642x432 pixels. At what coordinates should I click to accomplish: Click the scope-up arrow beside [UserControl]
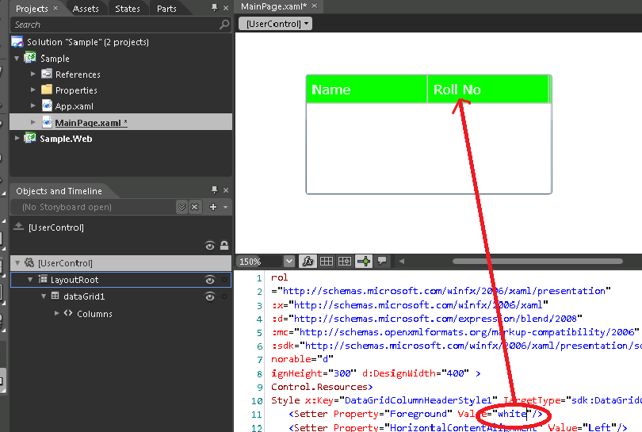[x=18, y=227]
